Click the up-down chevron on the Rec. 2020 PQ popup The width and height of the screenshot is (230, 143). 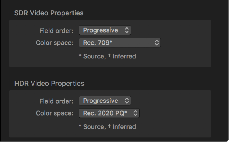[136, 113]
